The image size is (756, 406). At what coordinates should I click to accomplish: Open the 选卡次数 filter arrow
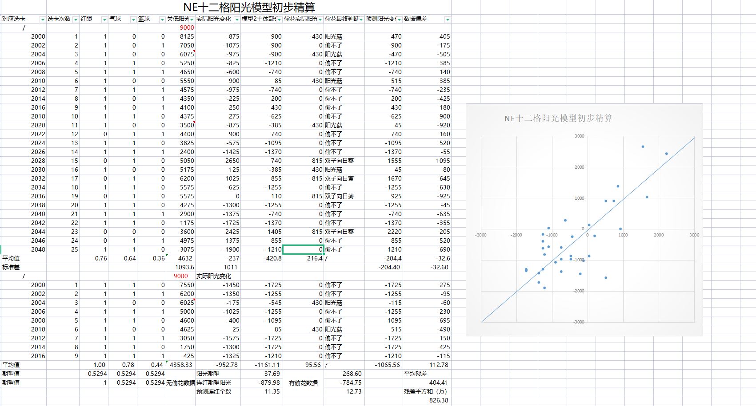coord(76,20)
